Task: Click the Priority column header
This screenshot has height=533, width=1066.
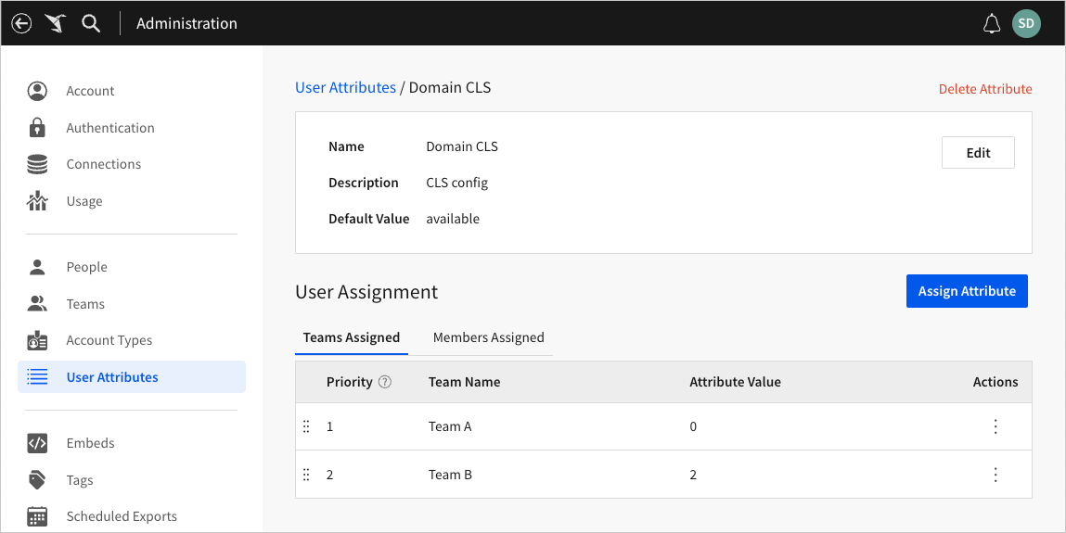Action: 350,382
